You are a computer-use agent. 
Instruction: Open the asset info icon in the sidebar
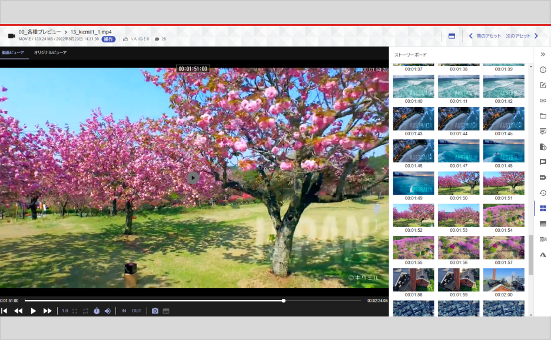pyautogui.click(x=543, y=70)
